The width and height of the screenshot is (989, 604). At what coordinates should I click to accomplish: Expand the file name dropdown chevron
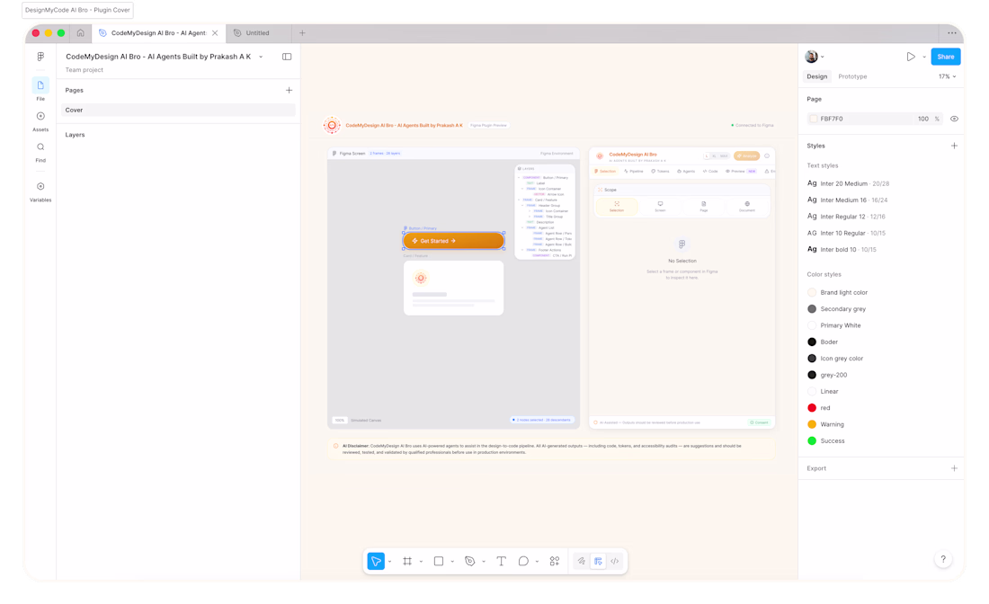(x=261, y=57)
